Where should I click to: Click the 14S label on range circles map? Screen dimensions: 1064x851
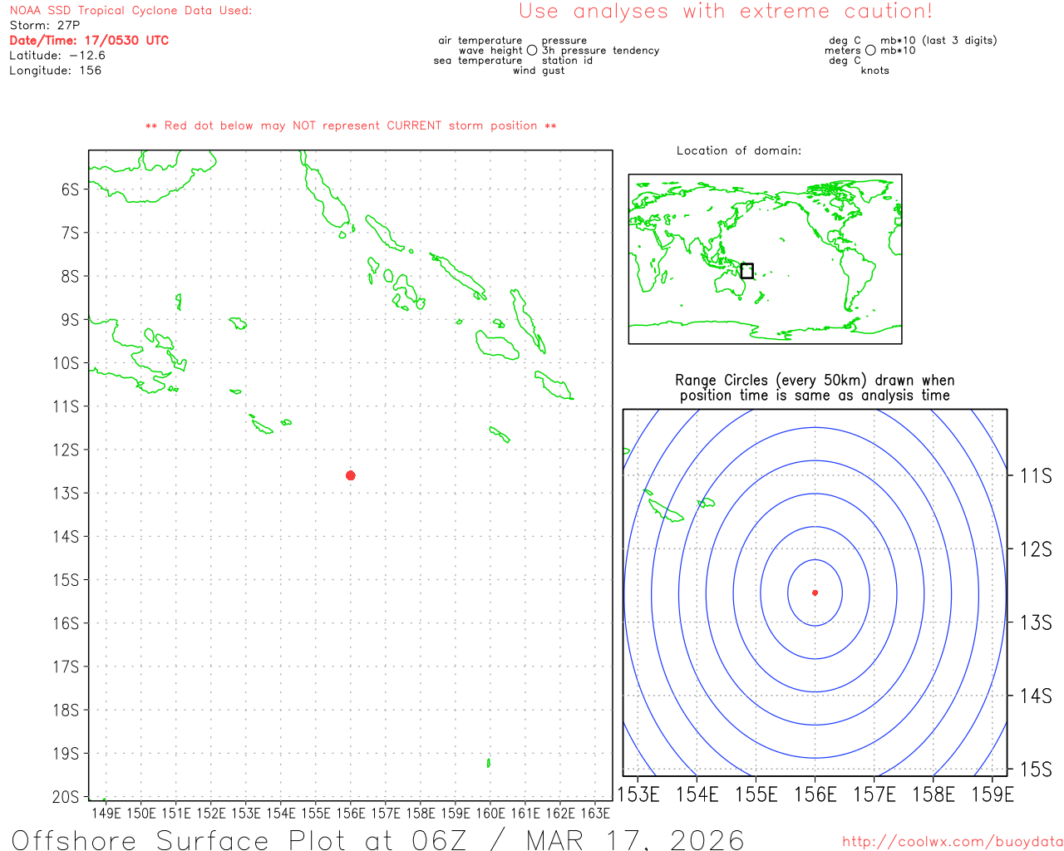pos(1035,696)
